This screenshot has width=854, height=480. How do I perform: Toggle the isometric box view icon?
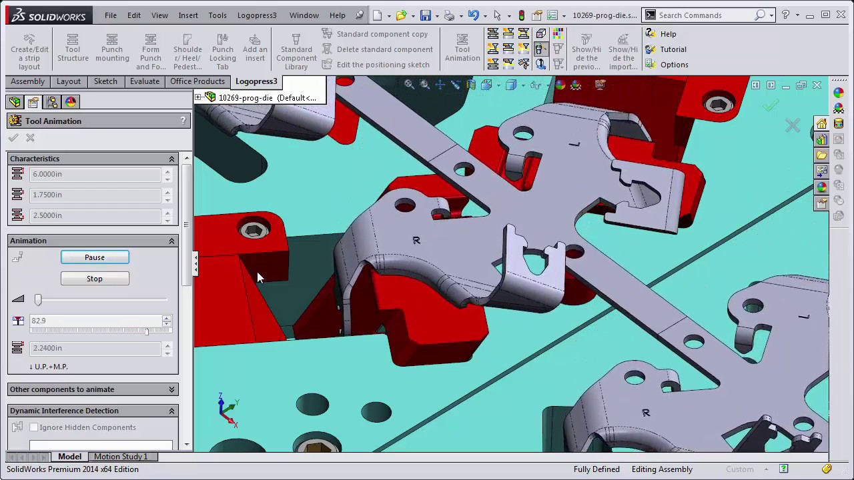click(x=540, y=33)
